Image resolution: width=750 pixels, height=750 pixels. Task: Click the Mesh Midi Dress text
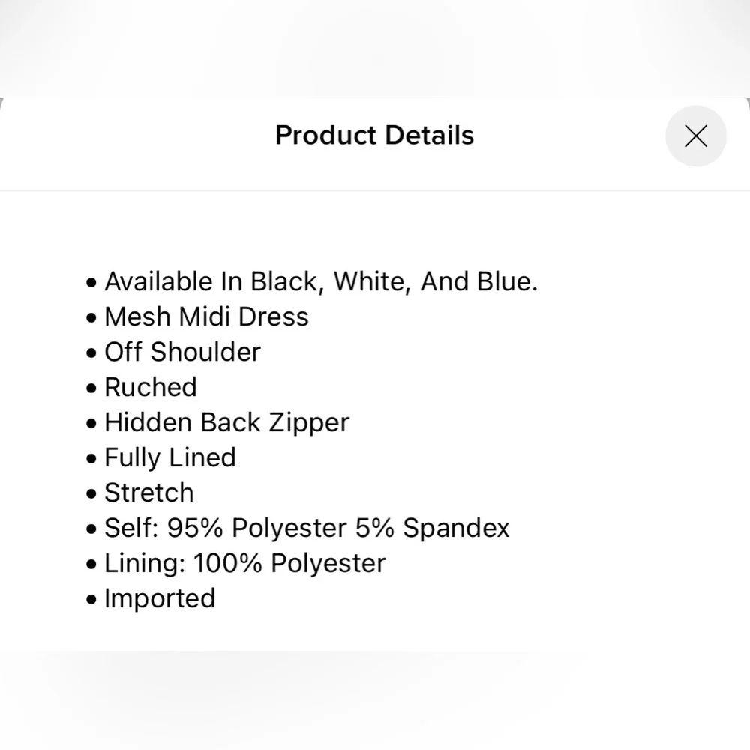coord(206,316)
